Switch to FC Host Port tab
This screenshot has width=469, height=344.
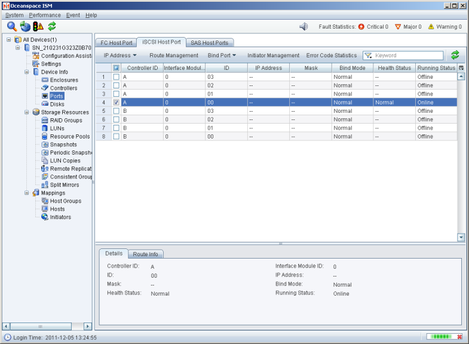116,43
